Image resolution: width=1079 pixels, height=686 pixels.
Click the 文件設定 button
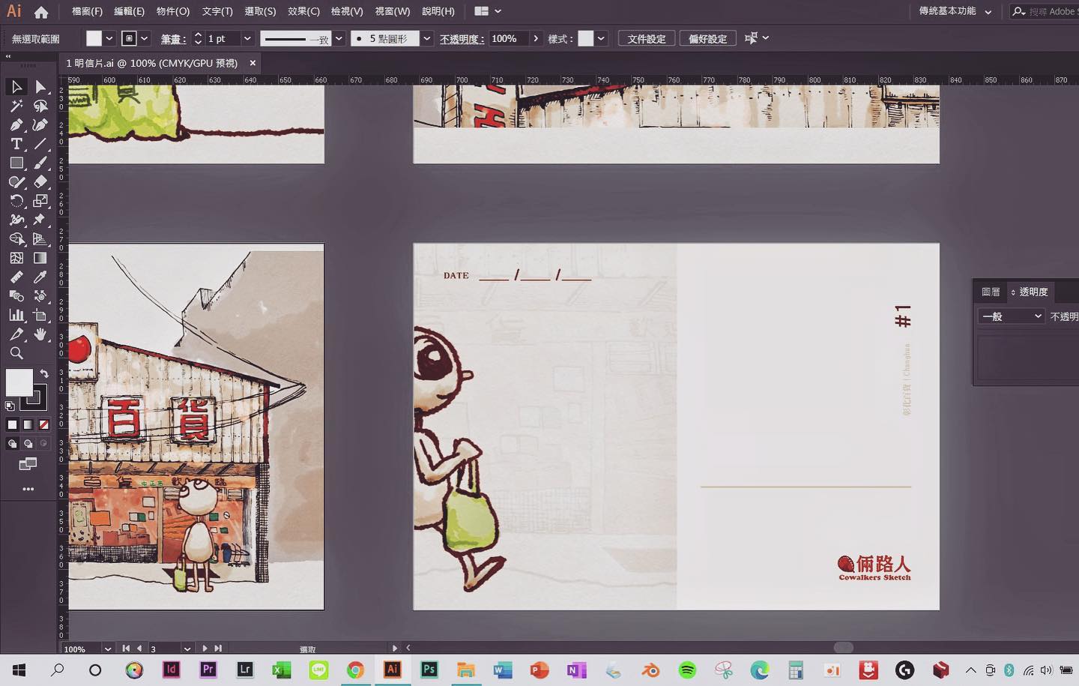click(x=647, y=38)
